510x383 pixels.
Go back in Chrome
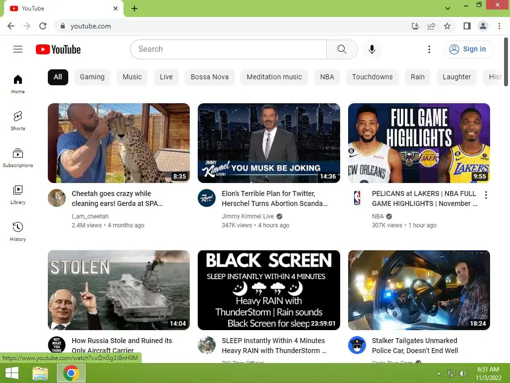click(x=11, y=26)
